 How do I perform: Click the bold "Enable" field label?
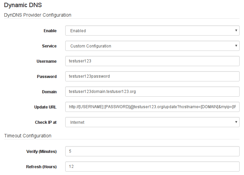(50, 31)
